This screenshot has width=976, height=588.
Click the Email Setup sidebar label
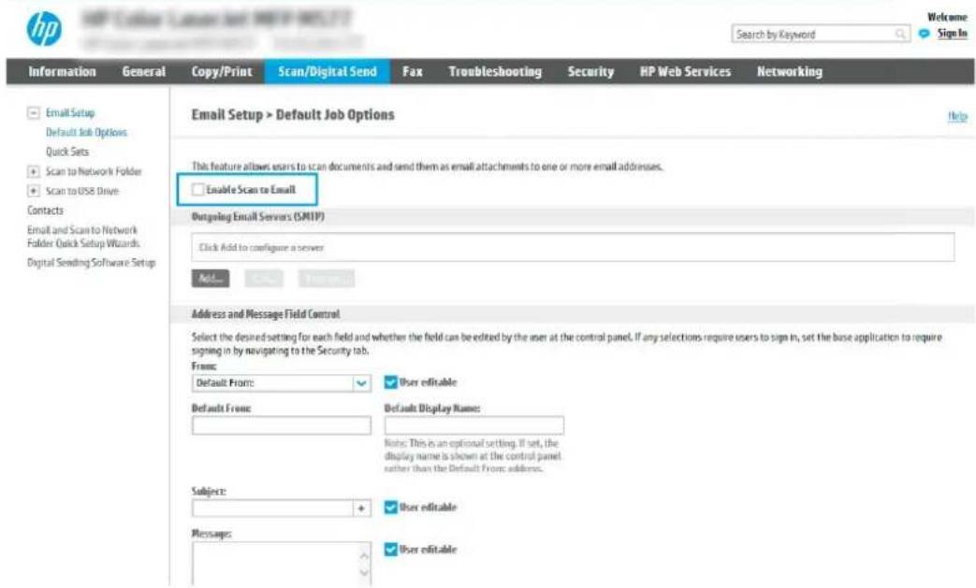point(70,113)
